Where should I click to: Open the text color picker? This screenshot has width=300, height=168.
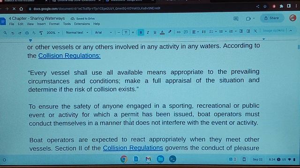(162, 32)
